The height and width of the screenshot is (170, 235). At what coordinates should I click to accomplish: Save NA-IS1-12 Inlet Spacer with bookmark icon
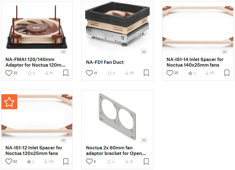66,161
